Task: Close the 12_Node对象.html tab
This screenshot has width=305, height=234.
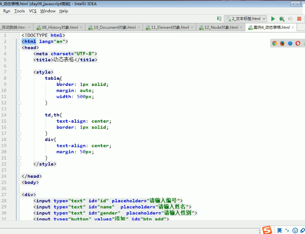Action: tap(241, 27)
